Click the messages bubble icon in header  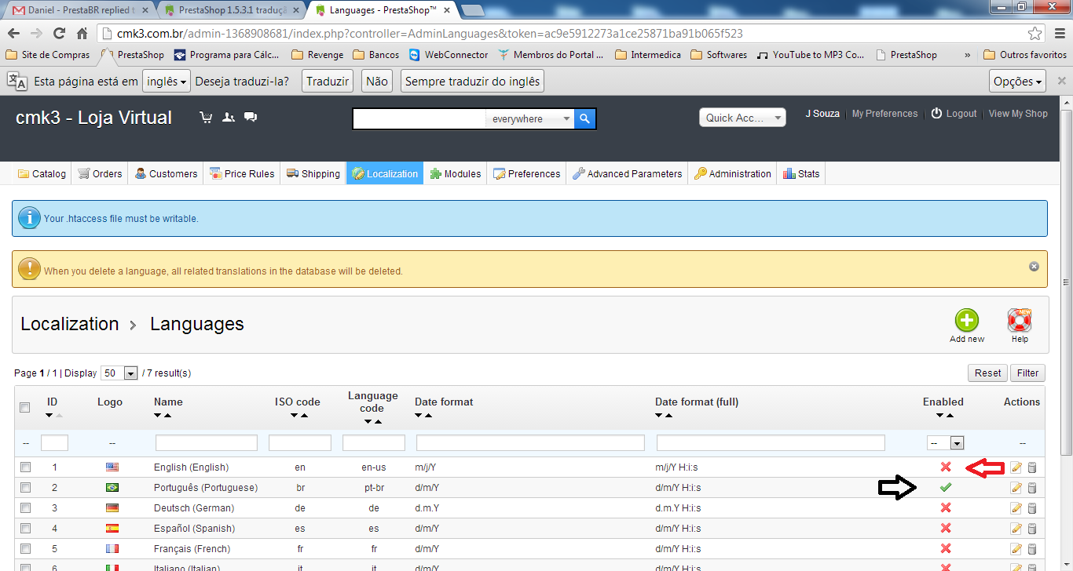pyautogui.click(x=251, y=118)
